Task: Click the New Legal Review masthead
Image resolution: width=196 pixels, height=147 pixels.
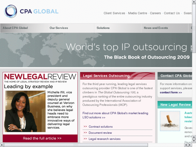Action: click(40, 78)
